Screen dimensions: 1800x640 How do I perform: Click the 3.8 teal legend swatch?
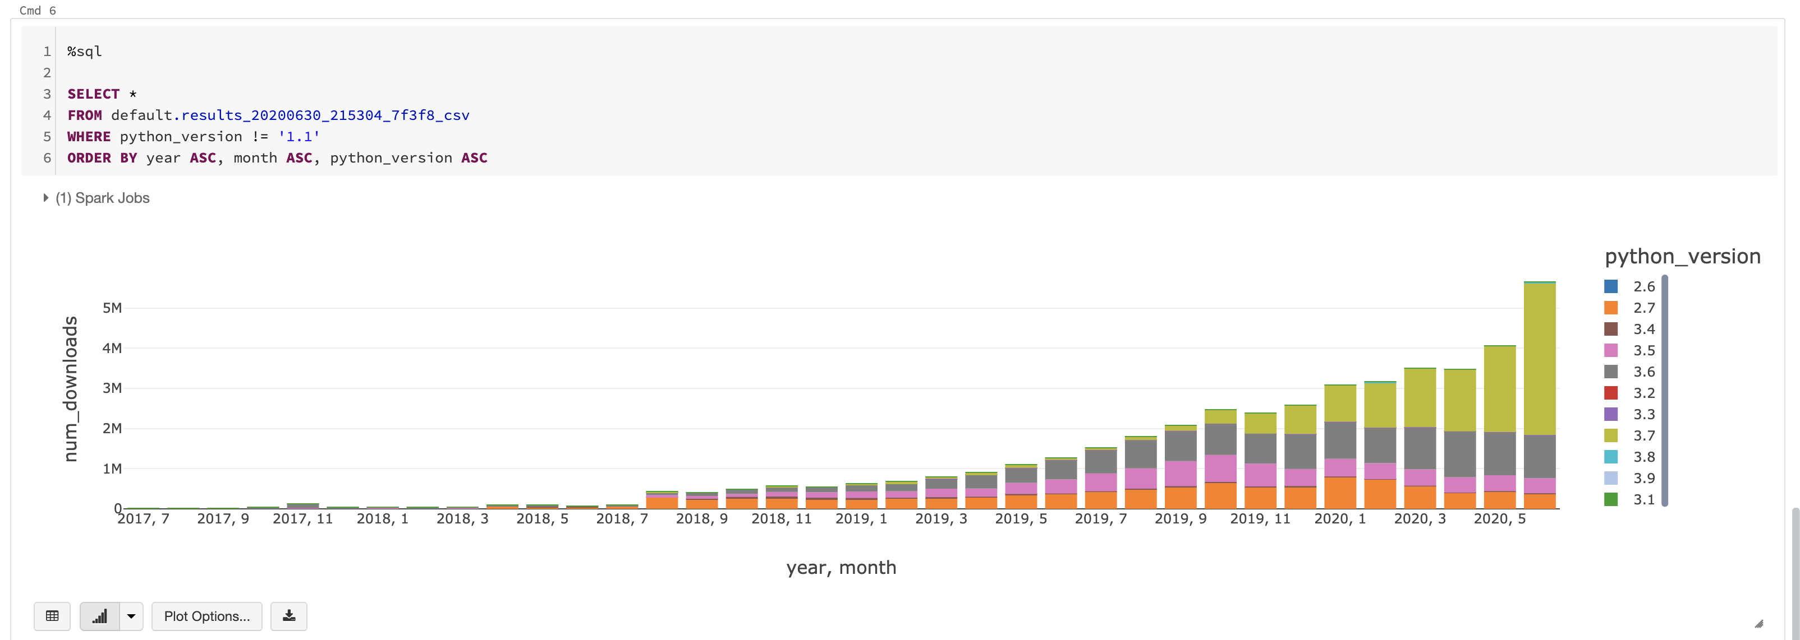1611,457
